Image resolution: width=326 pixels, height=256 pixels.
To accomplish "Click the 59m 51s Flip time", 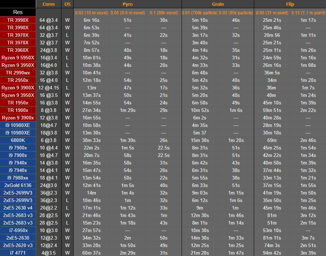I will click(272, 110).
